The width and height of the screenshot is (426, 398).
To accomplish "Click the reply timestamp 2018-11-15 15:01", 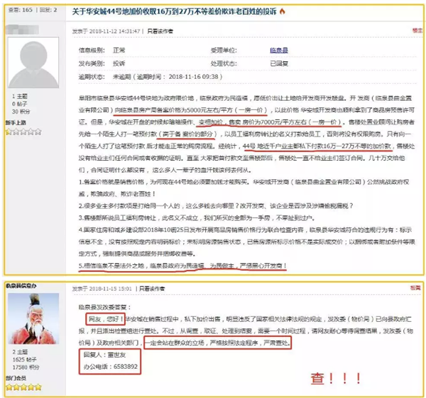I will click(108, 289).
